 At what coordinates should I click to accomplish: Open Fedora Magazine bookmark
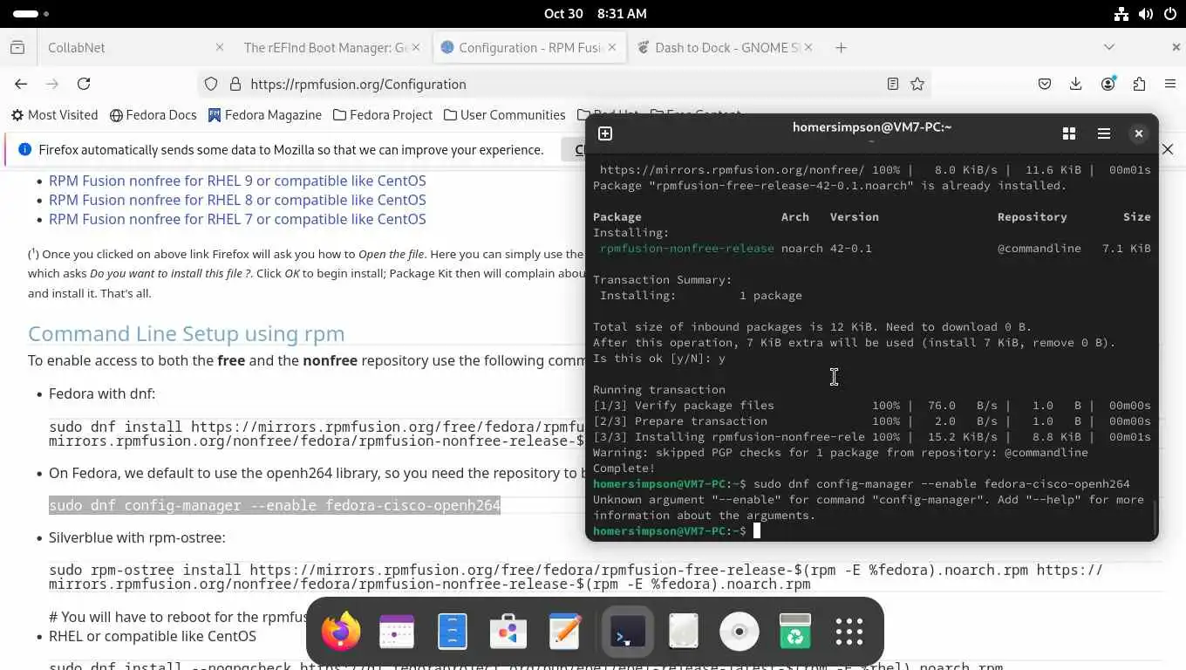[x=265, y=114]
